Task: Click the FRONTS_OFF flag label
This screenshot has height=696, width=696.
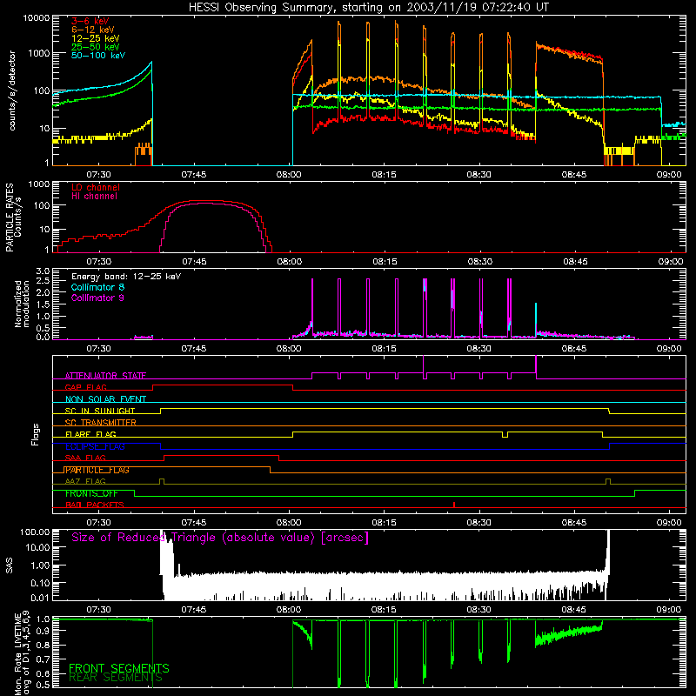Action: [91, 493]
